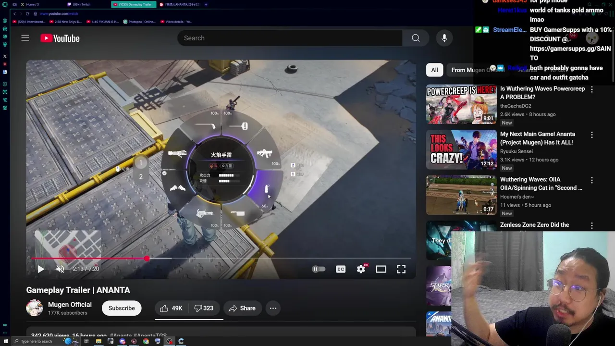
Task: Open File Explorer from the taskbar
Action: coord(98,342)
